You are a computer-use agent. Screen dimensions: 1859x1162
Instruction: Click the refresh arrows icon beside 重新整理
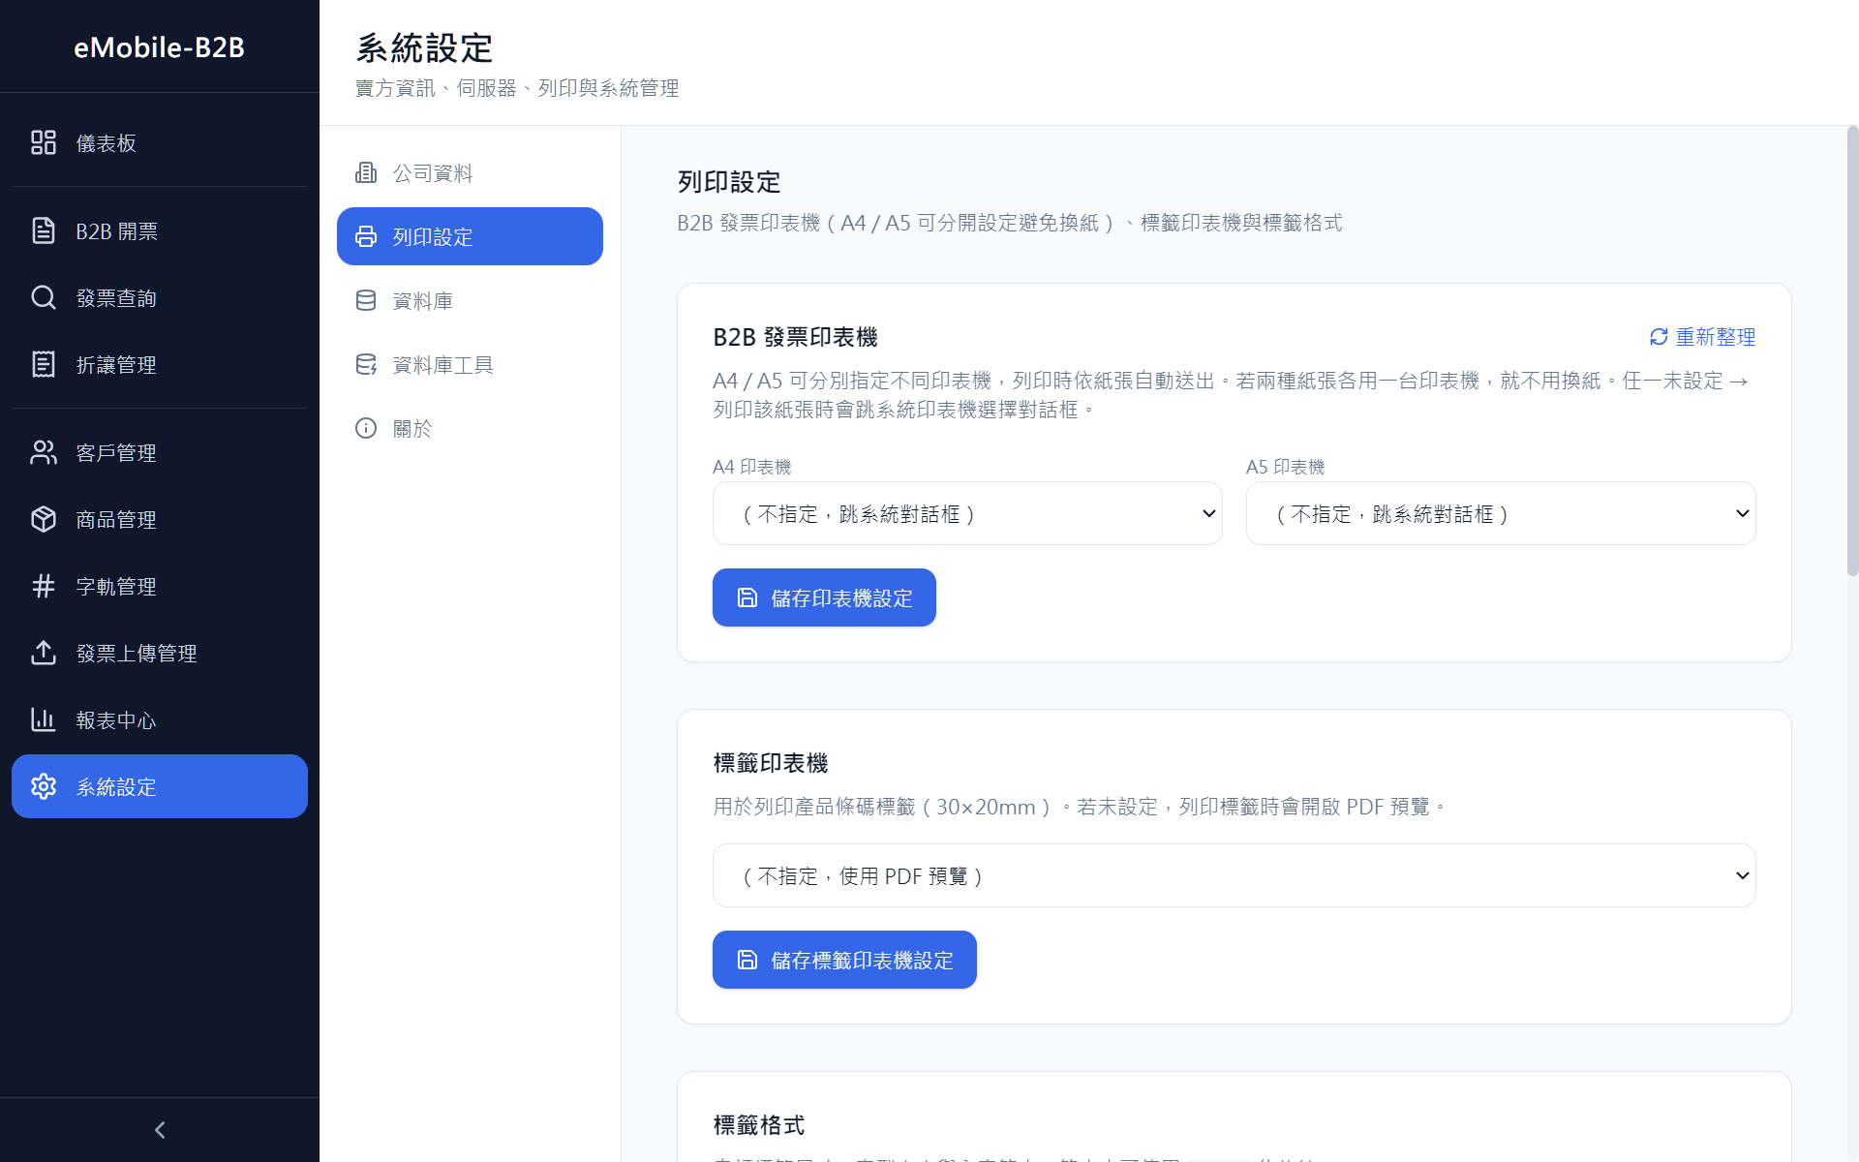[x=1659, y=337]
